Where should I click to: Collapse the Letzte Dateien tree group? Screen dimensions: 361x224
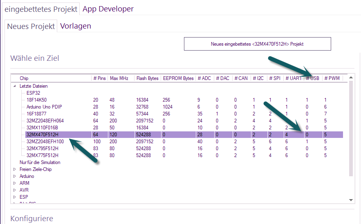(15, 86)
